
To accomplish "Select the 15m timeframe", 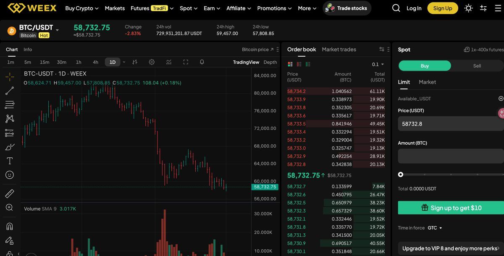I will pyautogui.click(x=45, y=62).
